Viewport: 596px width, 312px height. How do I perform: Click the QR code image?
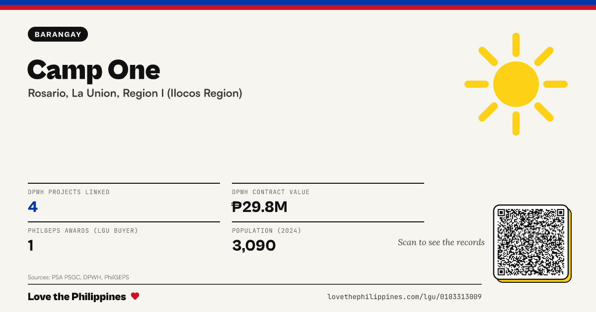pyautogui.click(x=531, y=242)
